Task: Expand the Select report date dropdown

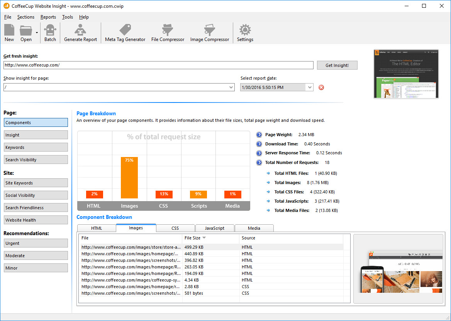Action: 310,87
